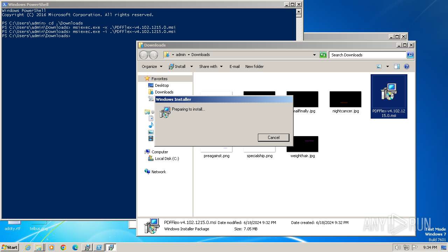
Task: Create a New folder from toolbar
Action: pos(254,66)
